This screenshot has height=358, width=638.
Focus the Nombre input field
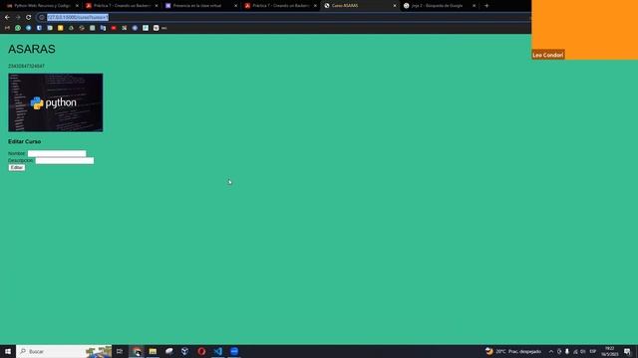pyautogui.click(x=57, y=153)
